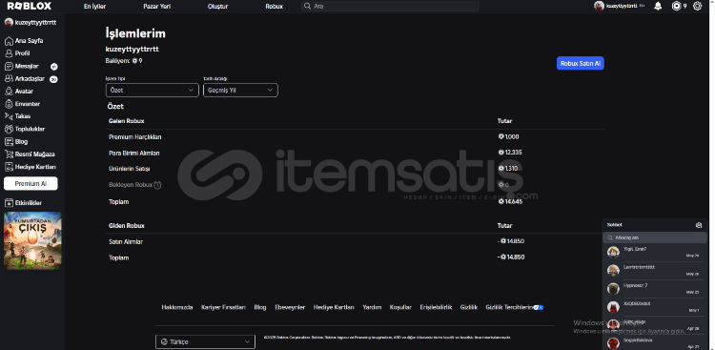Click the header profile avatar
Image resolution: width=715 pixels, height=350 pixels.
point(599,6)
